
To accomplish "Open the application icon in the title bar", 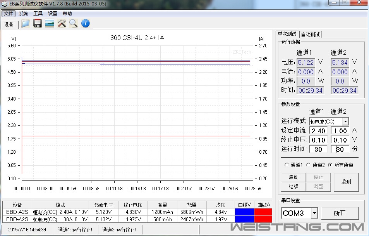I will (5, 4).
